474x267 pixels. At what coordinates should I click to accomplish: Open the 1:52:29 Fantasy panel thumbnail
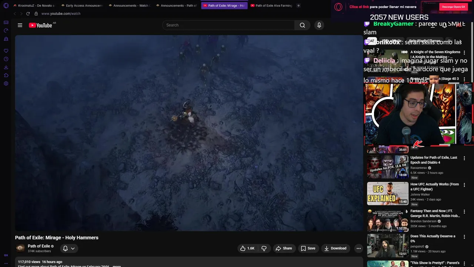click(x=388, y=220)
